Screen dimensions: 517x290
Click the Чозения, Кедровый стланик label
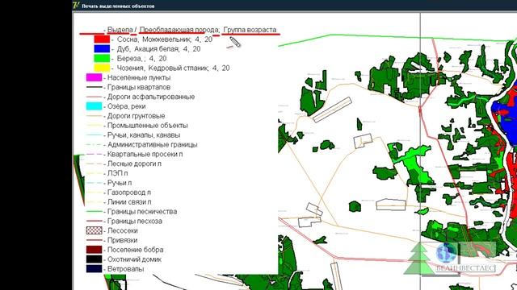point(174,68)
